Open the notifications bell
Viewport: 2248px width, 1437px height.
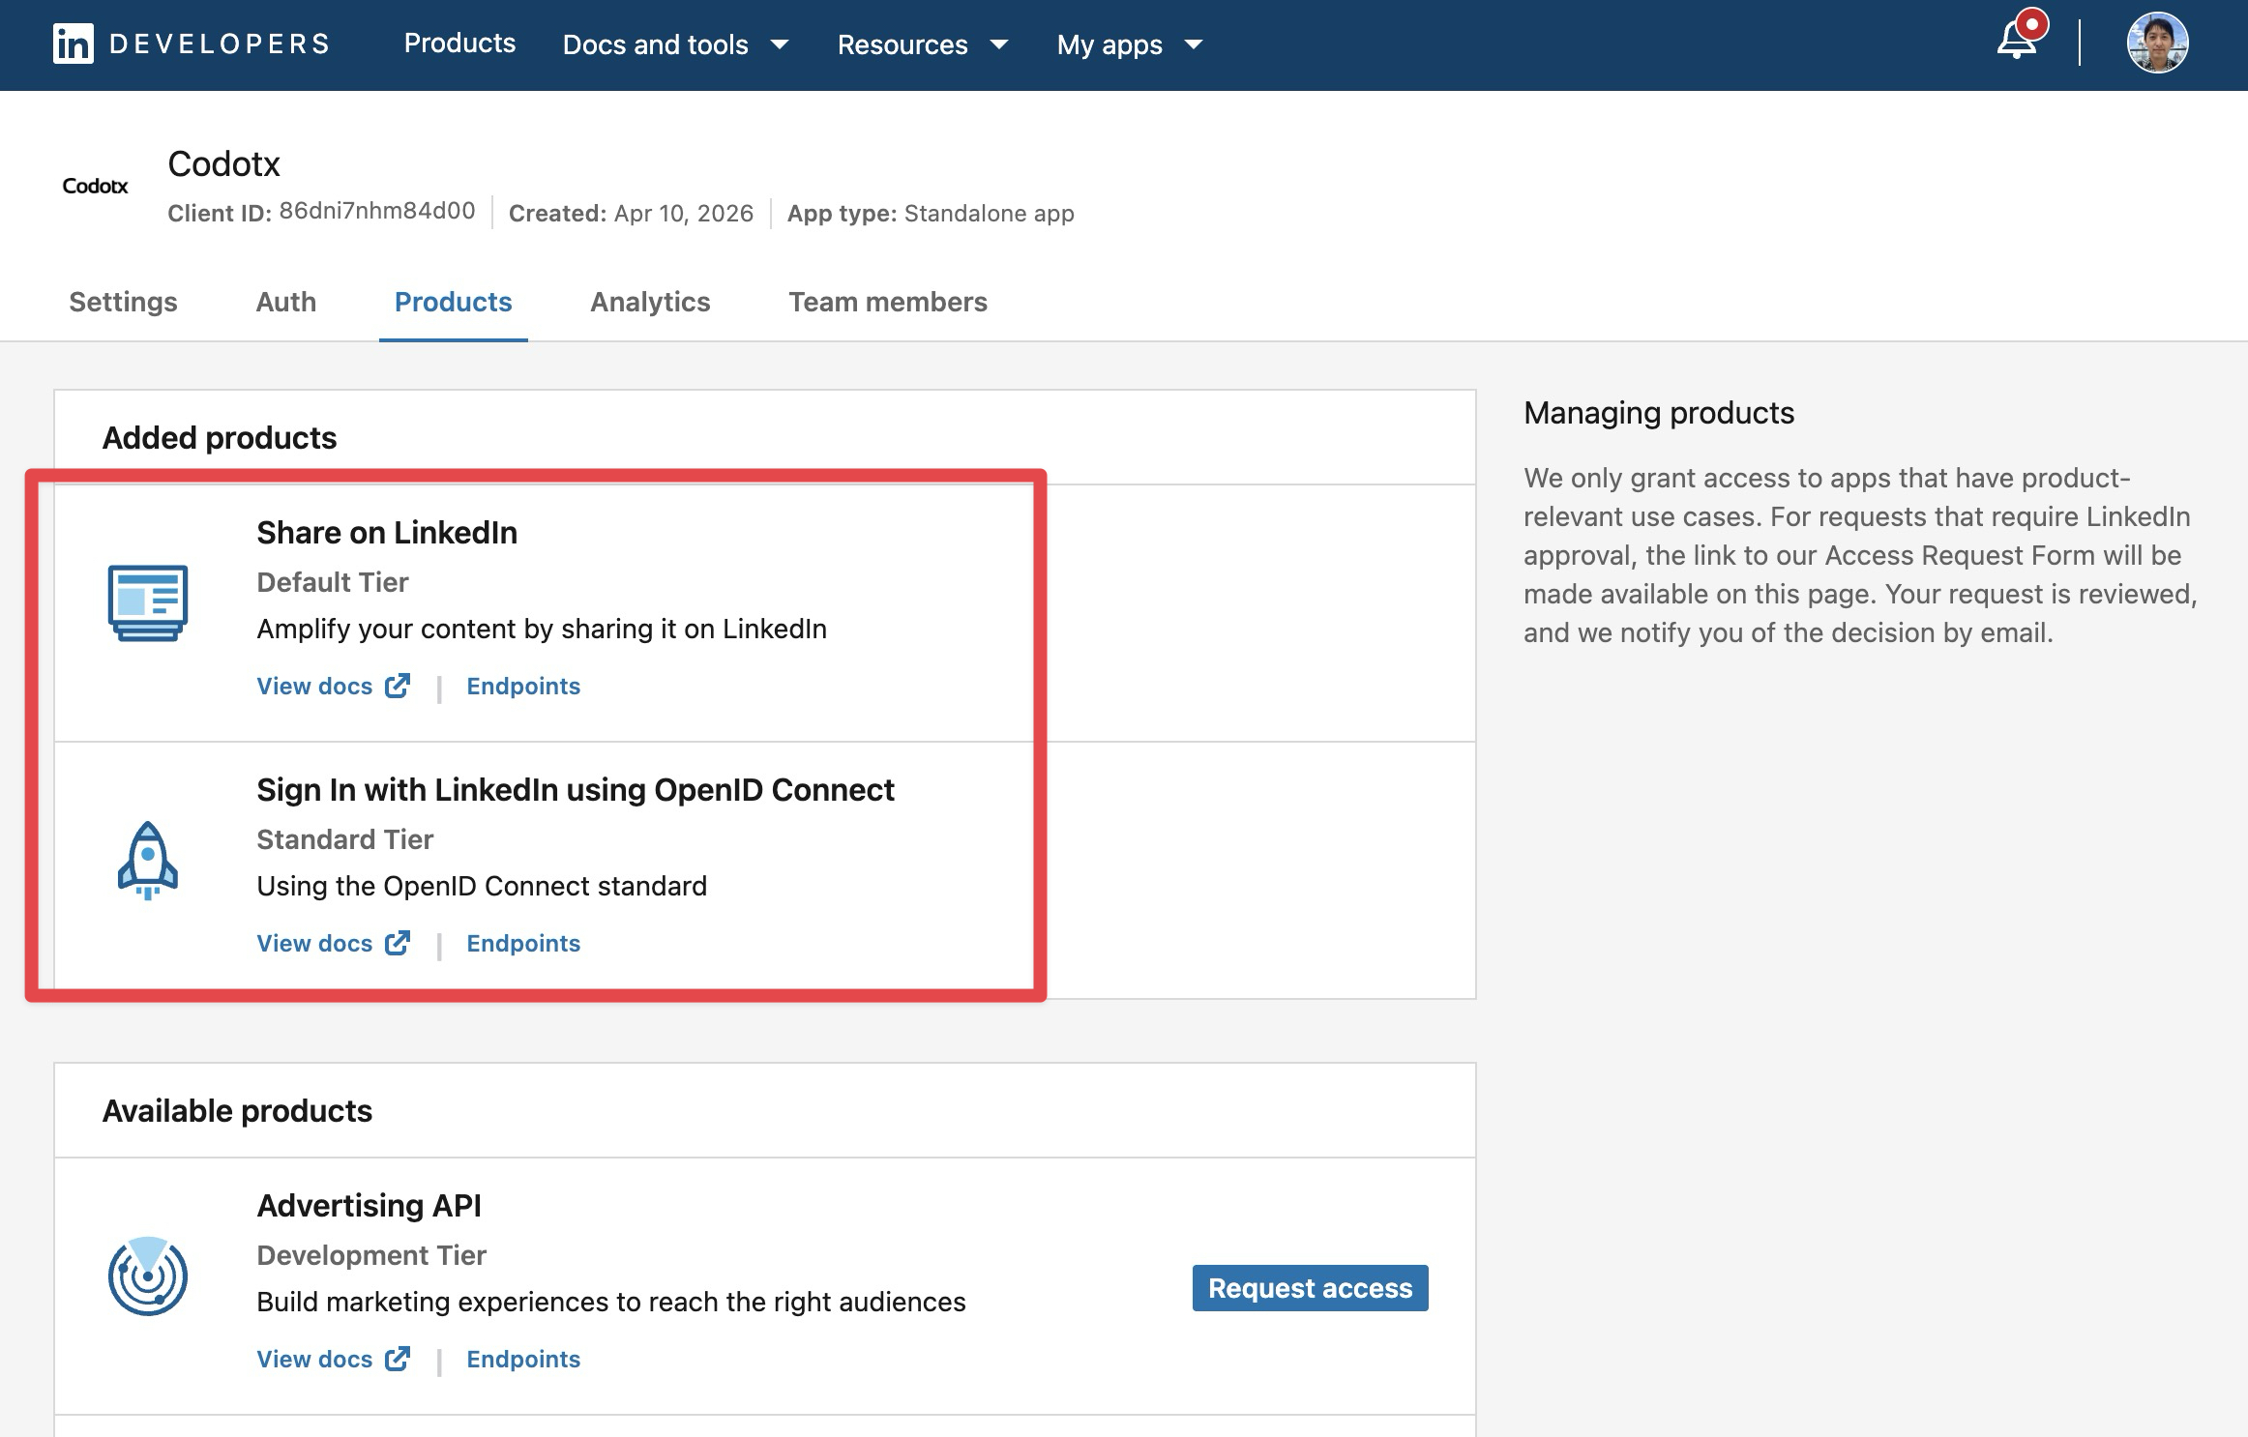pos(2017,43)
